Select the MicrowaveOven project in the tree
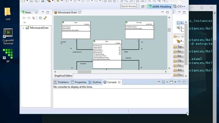Image resolution: width=219 pixels, height=123 pixels. point(37,28)
